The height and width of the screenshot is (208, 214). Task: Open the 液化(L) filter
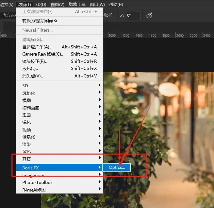point(59,68)
